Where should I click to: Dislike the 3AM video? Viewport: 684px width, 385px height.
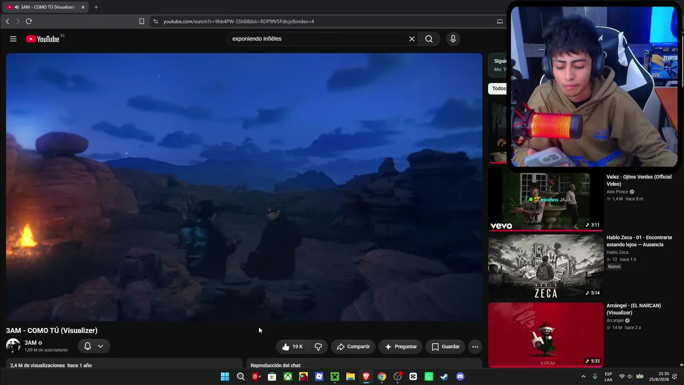coord(318,346)
